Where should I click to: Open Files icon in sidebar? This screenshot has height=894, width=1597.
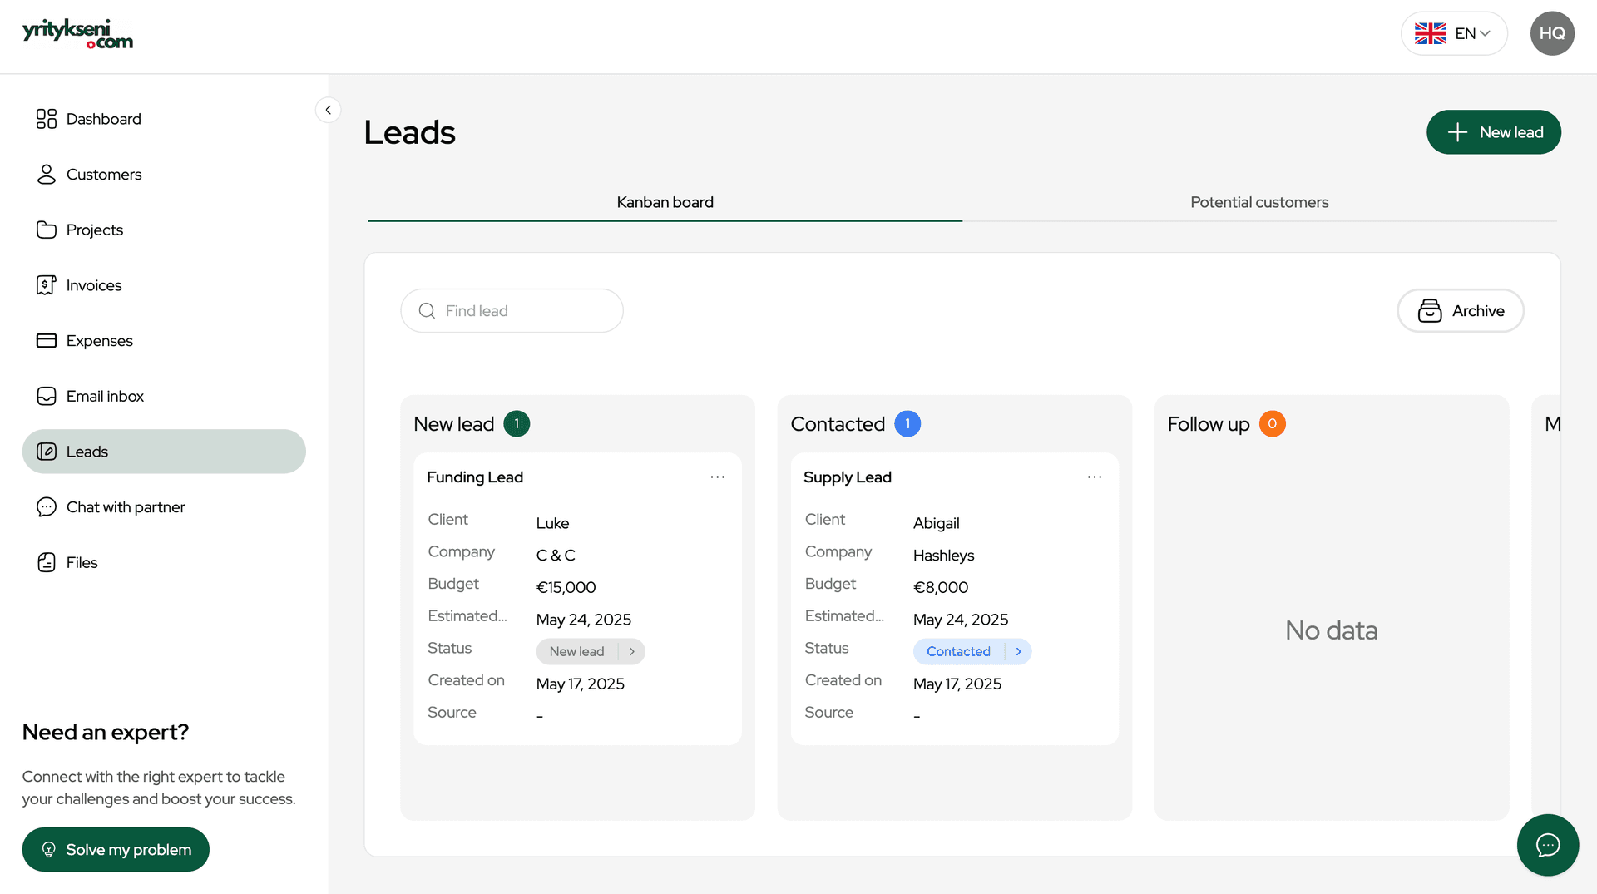47,563
